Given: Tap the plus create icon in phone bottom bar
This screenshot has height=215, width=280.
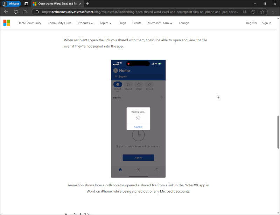Looking at the screenshot, I should [138, 170].
